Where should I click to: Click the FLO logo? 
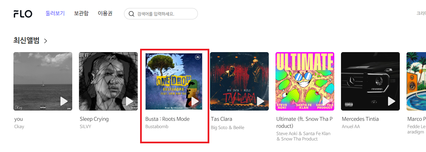(23, 14)
